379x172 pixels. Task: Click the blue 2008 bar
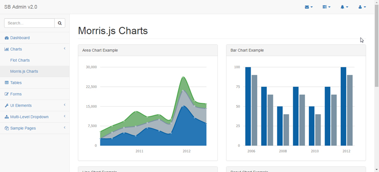pyautogui.click(x=280, y=126)
